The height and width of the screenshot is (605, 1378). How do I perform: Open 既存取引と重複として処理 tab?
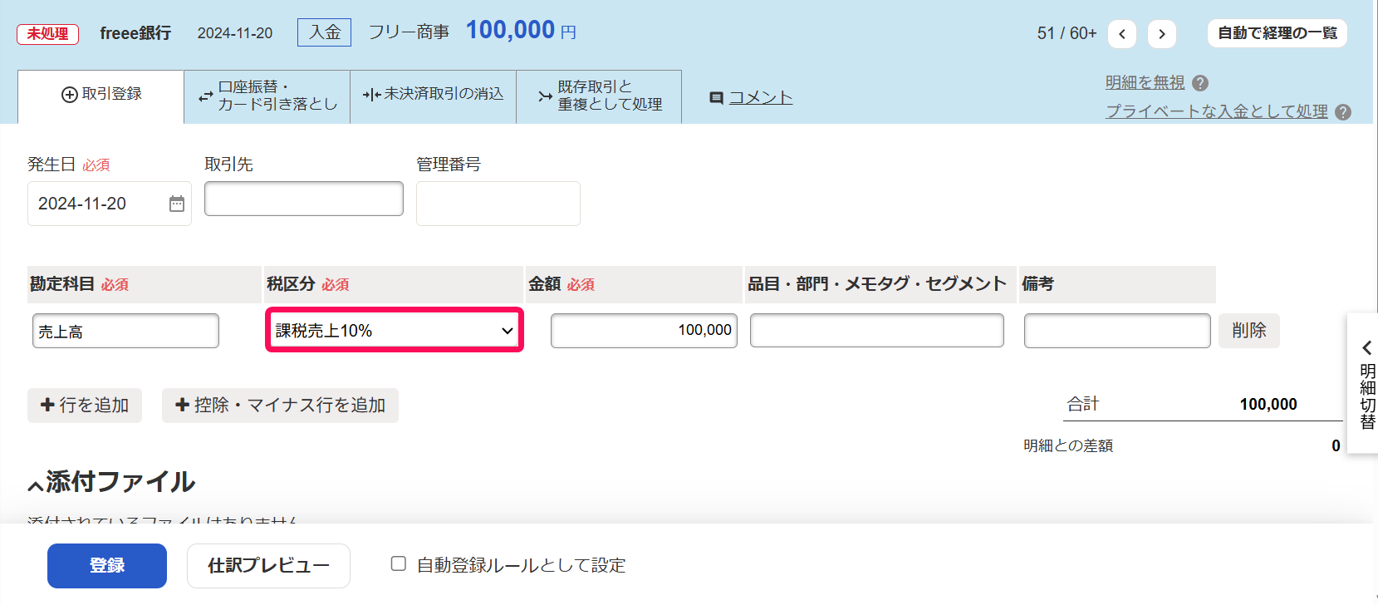coord(599,96)
